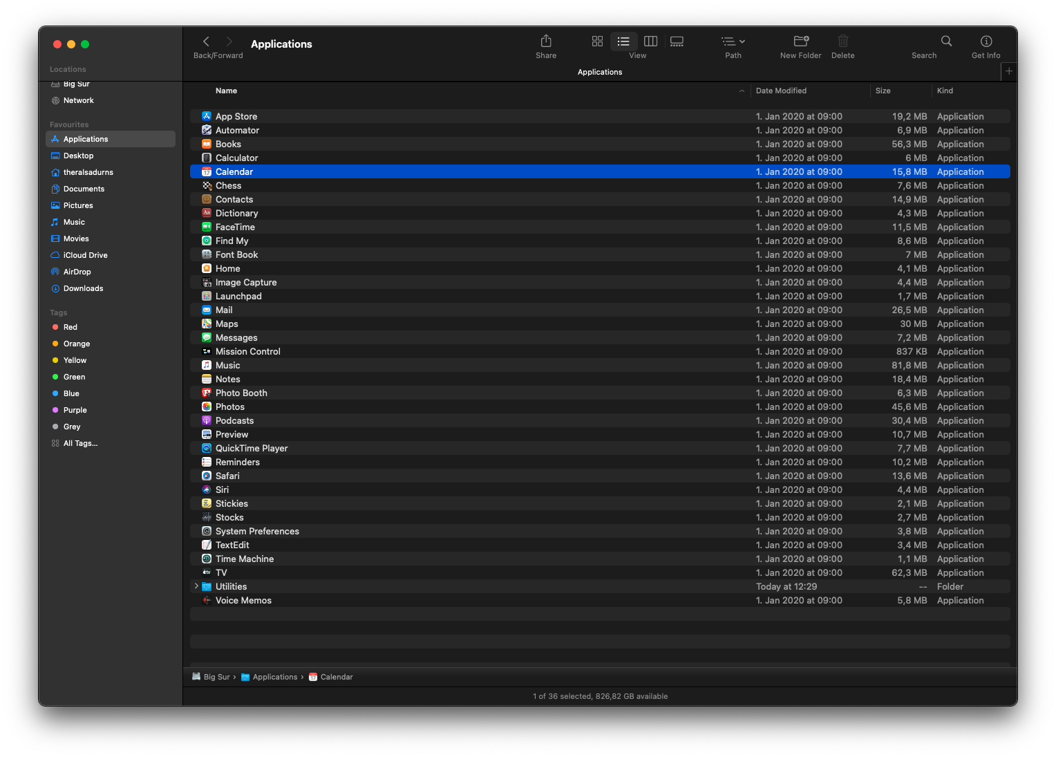Filter by the Purple tag
This screenshot has height=757, width=1056.
(111, 410)
